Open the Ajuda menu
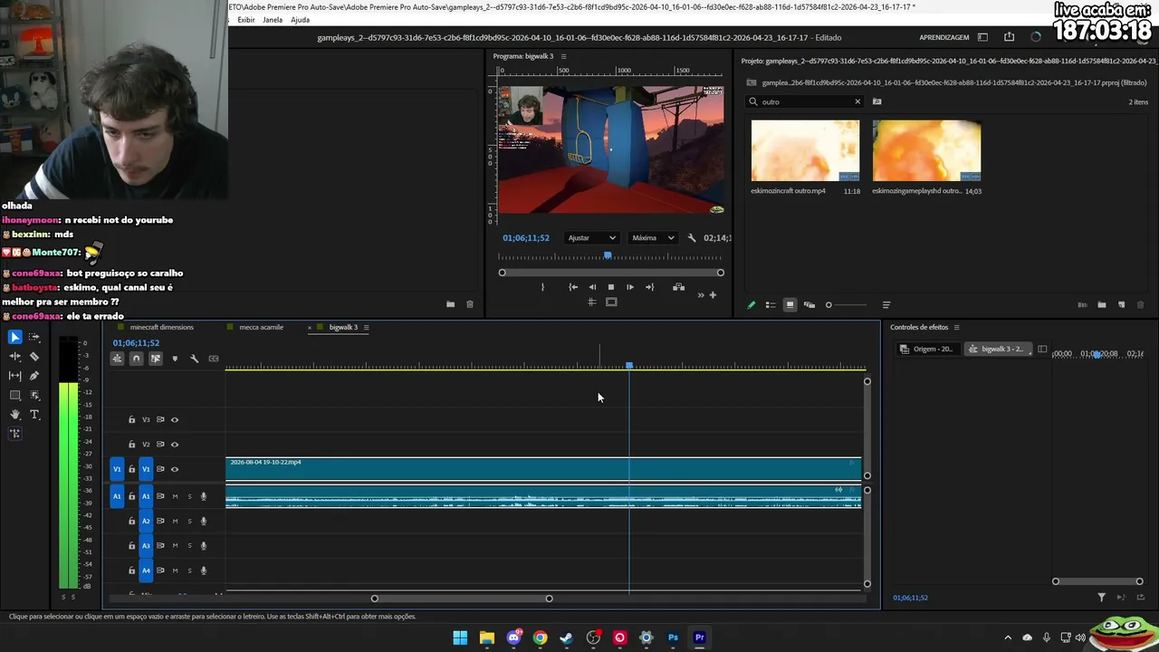This screenshot has width=1159, height=652. coord(300,20)
